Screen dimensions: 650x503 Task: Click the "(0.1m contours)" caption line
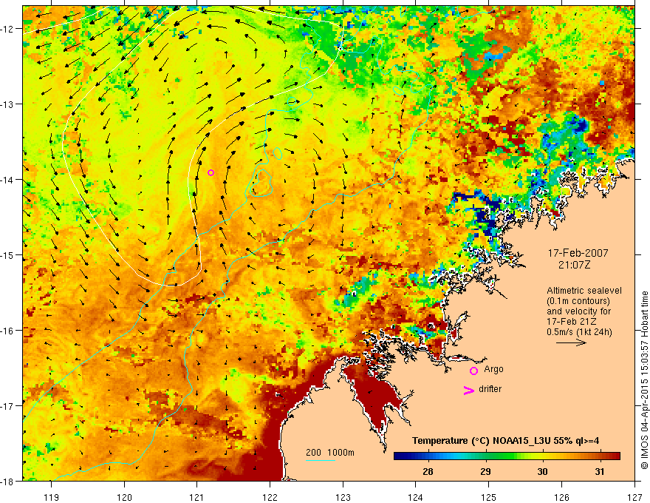578,301
